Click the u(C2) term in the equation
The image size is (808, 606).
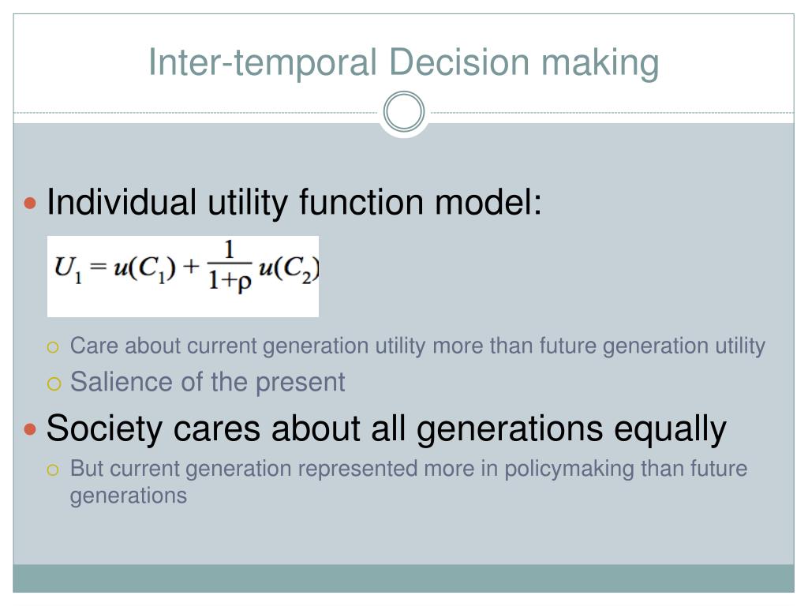pos(289,269)
